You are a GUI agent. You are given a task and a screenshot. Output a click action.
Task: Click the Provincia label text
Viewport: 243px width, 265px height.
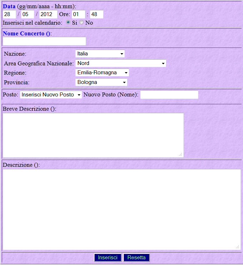point(17,82)
